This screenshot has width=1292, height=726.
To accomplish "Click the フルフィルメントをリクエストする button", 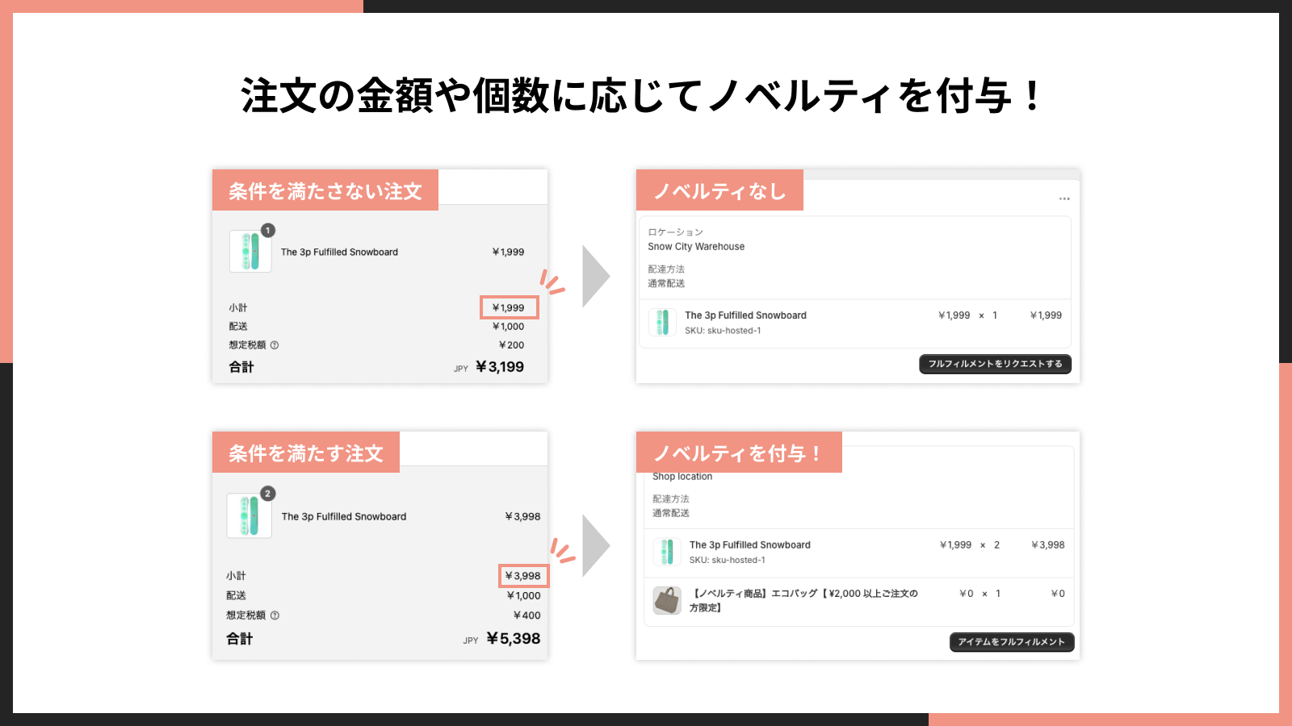I will pos(995,364).
